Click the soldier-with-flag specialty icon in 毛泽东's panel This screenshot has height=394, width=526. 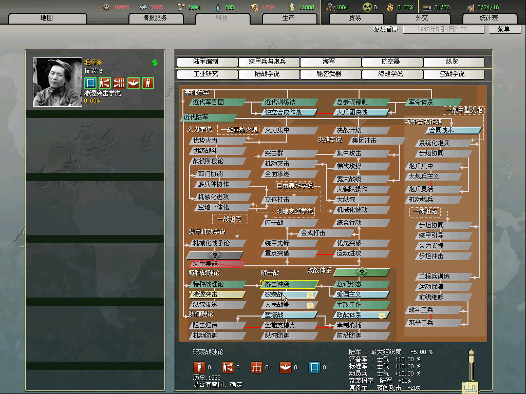[x=148, y=83]
